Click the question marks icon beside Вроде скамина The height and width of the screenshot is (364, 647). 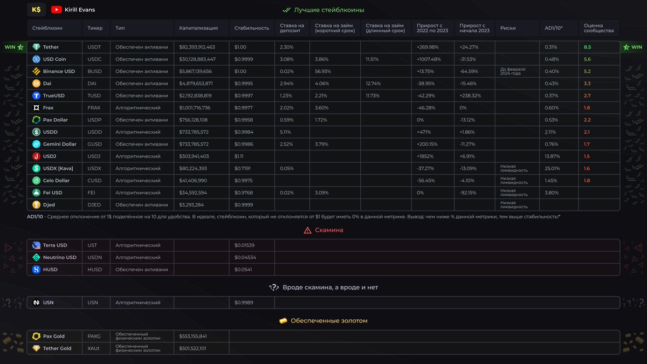(274, 287)
